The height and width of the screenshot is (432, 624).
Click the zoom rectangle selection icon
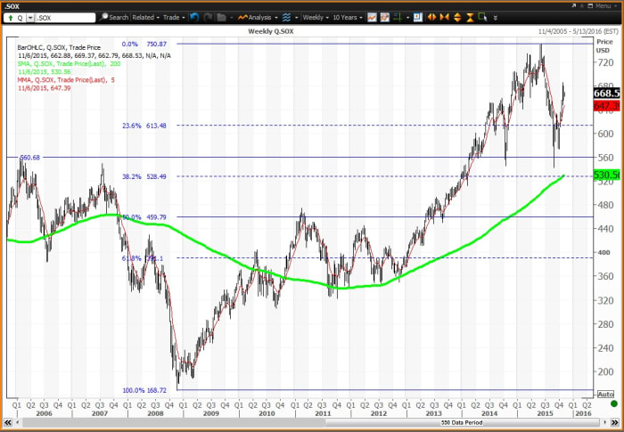point(480,17)
